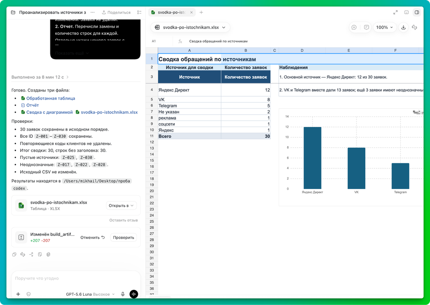Click the A1 cell reference box
The image size is (430, 305).
click(x=154, y=41)
